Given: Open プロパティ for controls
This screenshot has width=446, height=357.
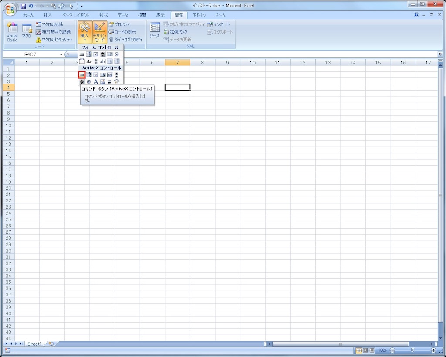Looking at the screenshot, I should pos(119,24).
